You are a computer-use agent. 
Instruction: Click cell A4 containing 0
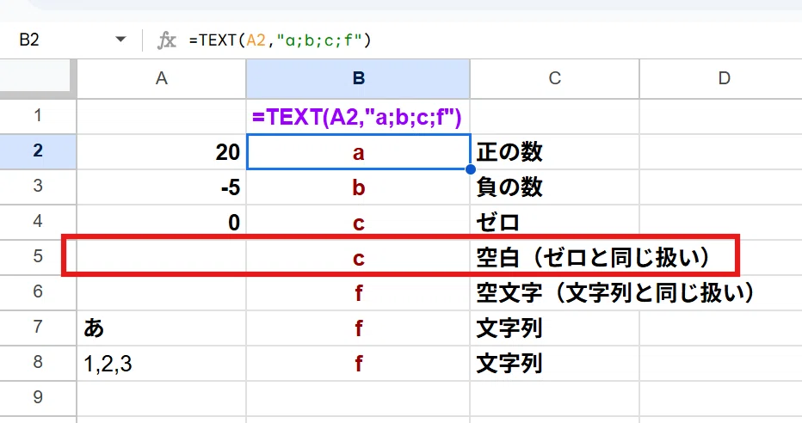point(162,222)
